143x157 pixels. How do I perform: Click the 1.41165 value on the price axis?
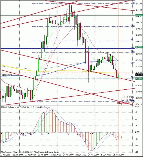coord(139,10)
